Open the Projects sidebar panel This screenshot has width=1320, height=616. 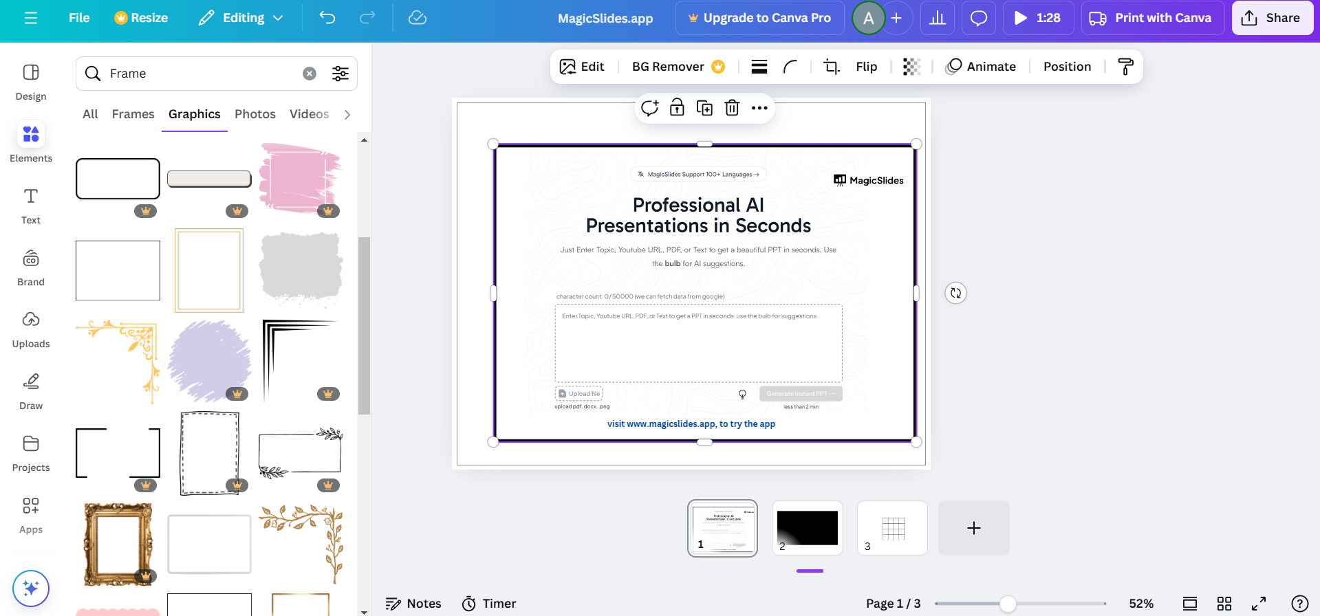[31, 453]
